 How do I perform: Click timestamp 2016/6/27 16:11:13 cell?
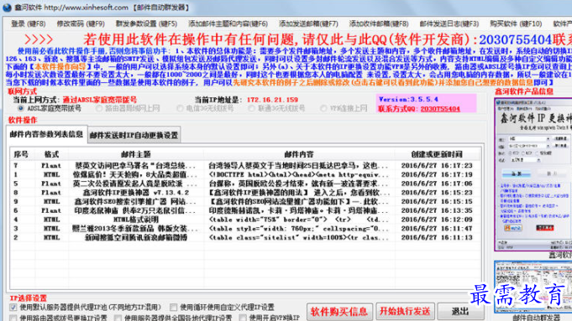(437, 238)
